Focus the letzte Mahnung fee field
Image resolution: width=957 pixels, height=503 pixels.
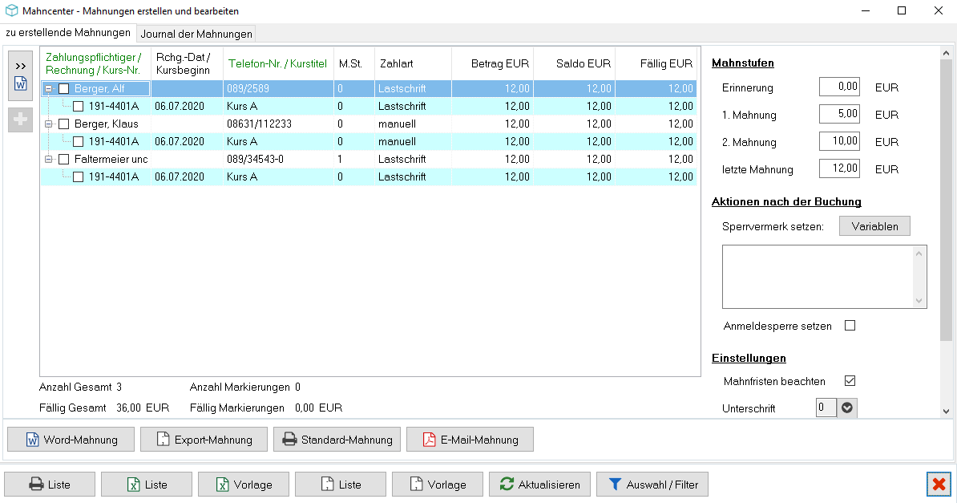[839, 168]
